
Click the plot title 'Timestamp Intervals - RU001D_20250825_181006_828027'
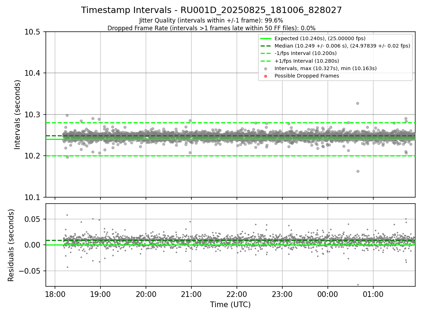coord(211,10)
